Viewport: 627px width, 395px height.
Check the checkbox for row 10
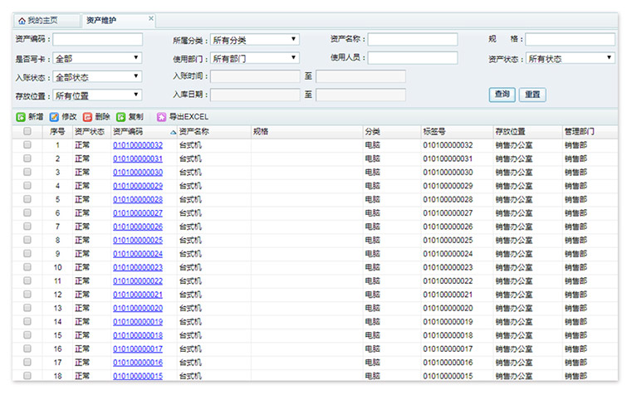pyautogui.click(x=27, y=267)
